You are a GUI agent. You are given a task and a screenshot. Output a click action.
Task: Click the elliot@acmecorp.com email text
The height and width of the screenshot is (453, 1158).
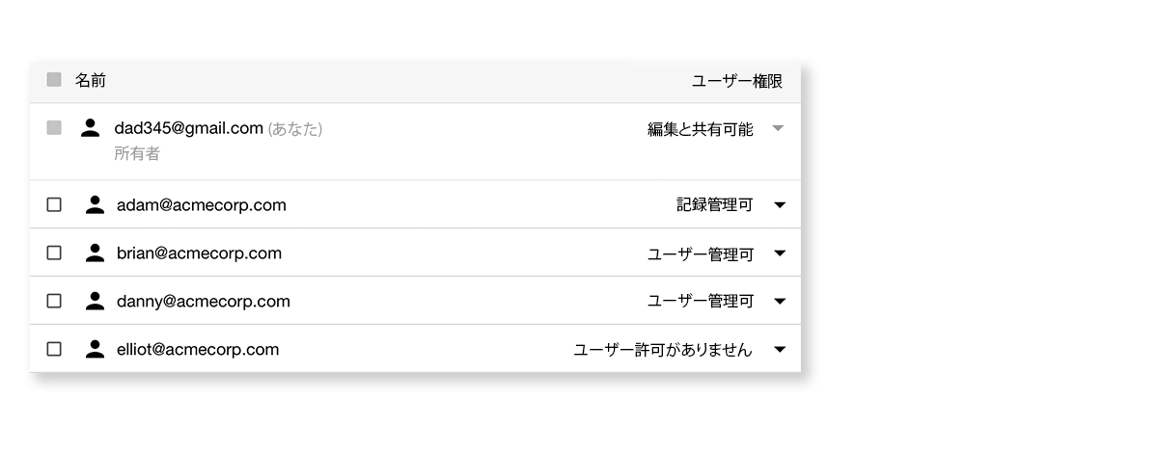coord(198,349)
